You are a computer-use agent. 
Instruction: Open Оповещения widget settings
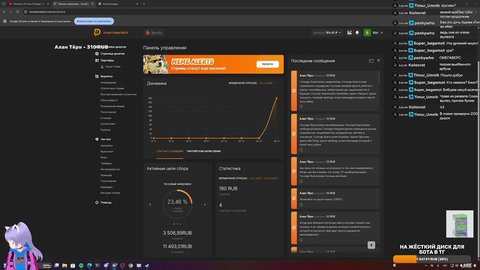click(x=108, y=82)
